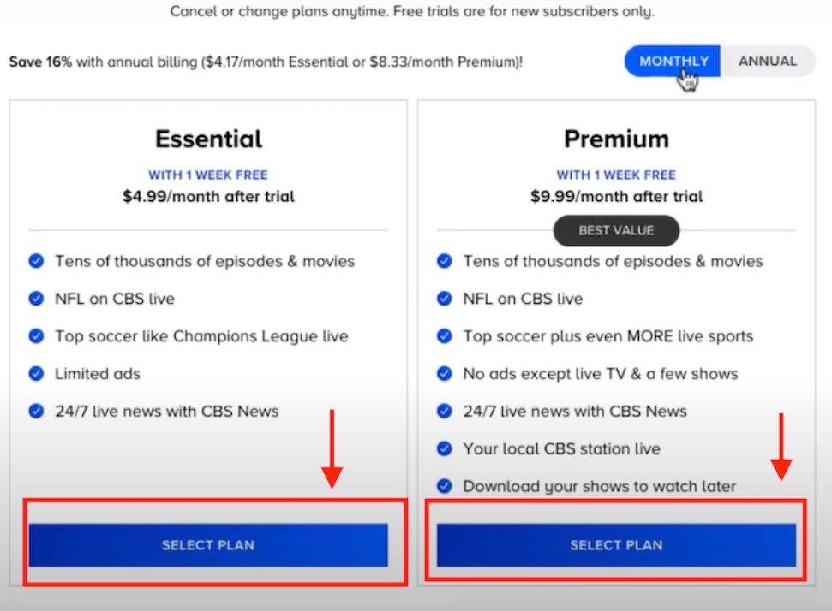Select the checkmark next to Top soccer like Champions League
The image size is (832, 611).
[x=36, y=336]
